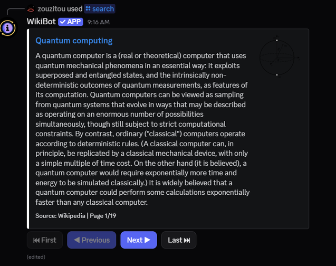Image resolution: width=336 pixels, height=266 pixels.
Task: Click the verified checkmark in APP badge
Action: pos(62,22)
